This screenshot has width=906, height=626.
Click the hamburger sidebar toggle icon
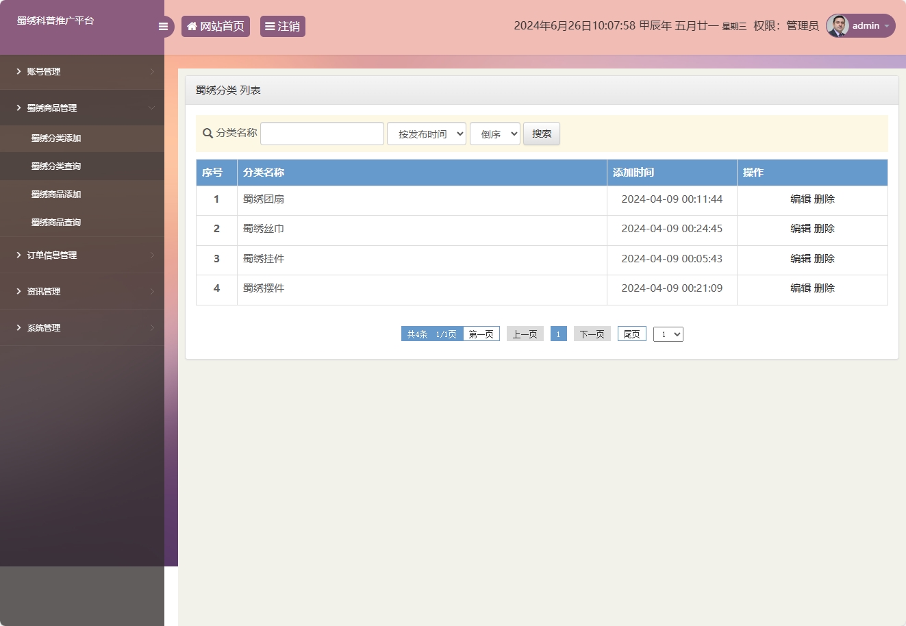(x=163, y=26)
